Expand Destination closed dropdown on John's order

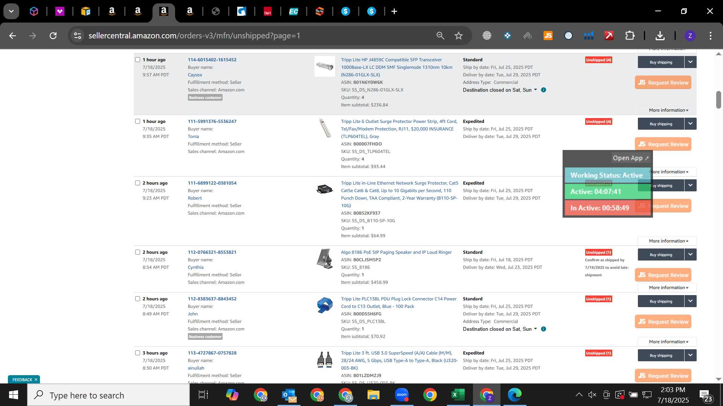[500, 329]
